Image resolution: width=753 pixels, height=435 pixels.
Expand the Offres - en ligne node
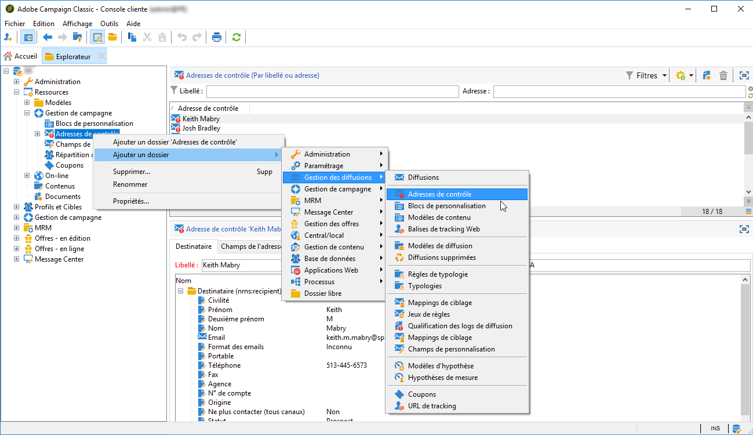(x=17, y=249)
